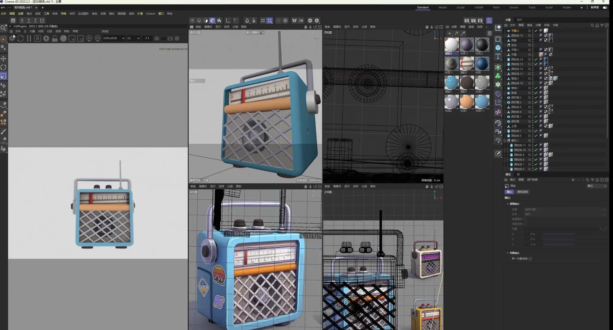Select the Rotate tool in left toolbar
The width and height of the screenshot is (613, 330).
click(3, 67)
